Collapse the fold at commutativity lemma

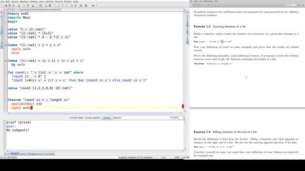[6, 45]
